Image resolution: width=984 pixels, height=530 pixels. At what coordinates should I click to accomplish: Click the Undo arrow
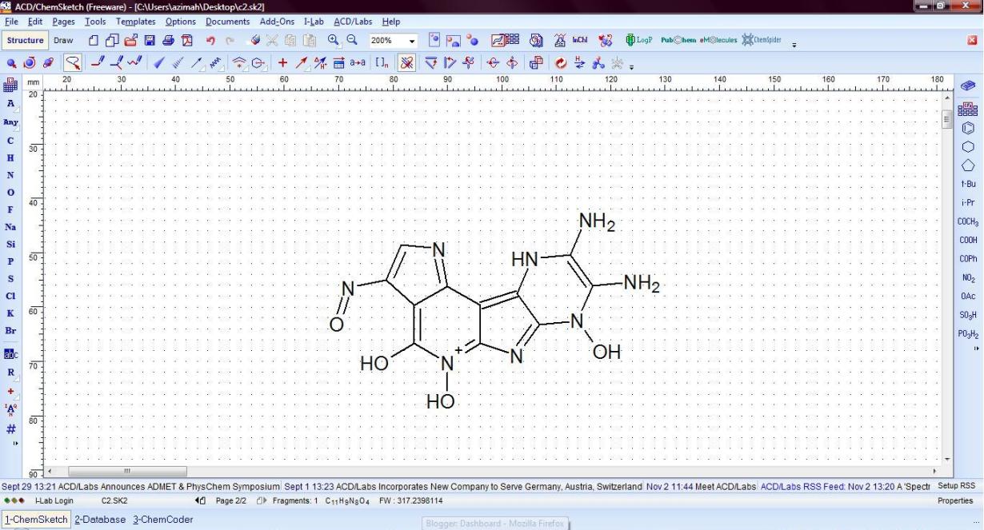point(211,41)
